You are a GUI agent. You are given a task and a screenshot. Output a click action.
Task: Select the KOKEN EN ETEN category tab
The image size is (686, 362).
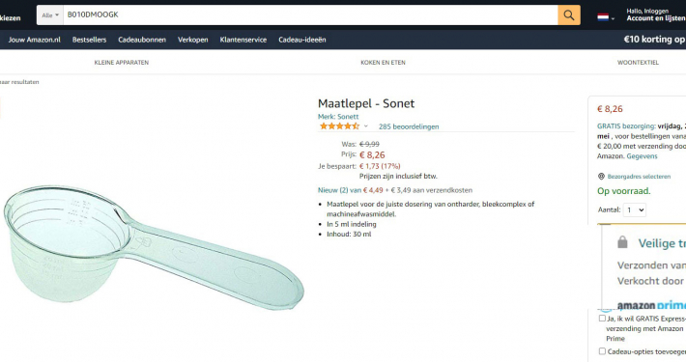coord(383,63)
